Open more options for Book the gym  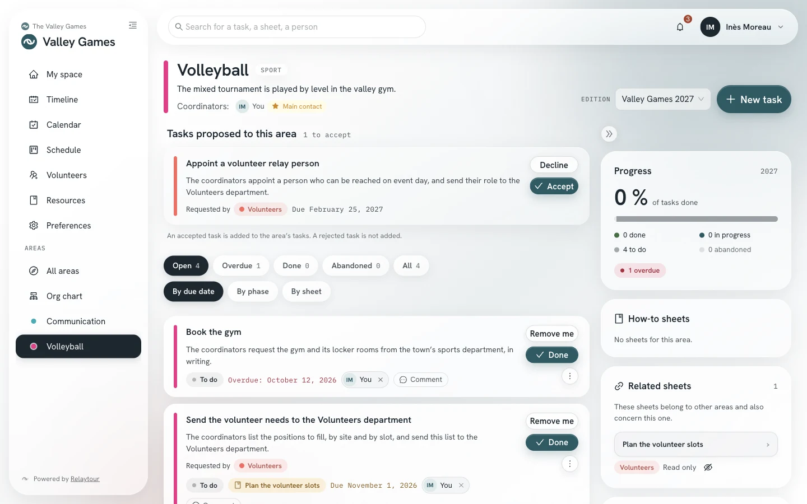(570, 376)
